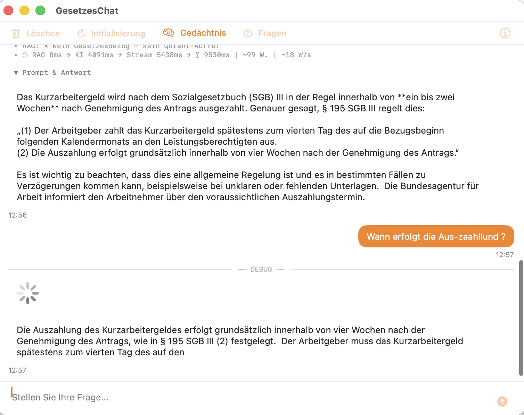Click the Löschen label
The width and height of the screenshot is (524, 415).
(43, 34)
